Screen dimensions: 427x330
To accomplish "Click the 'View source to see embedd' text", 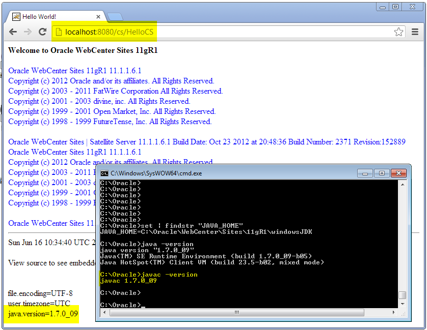I will pos(51,263).
